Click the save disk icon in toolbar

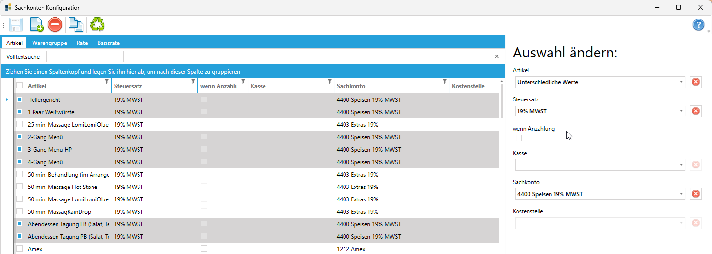point(16,24)
